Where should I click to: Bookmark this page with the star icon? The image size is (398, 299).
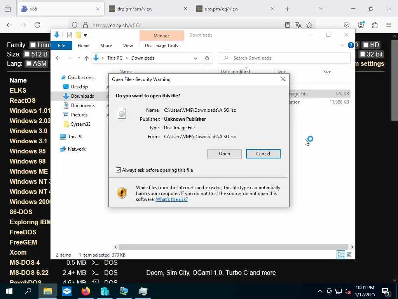click(x=309, y=25)
